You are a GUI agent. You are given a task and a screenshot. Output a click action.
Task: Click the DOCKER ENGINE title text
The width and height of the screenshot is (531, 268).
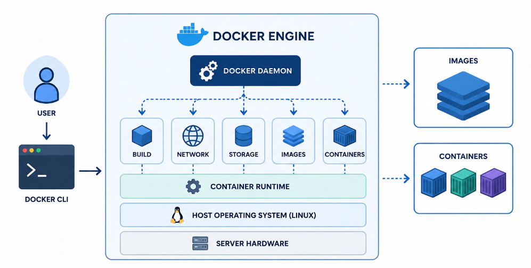pyautogui.click(x=264, y=36)
